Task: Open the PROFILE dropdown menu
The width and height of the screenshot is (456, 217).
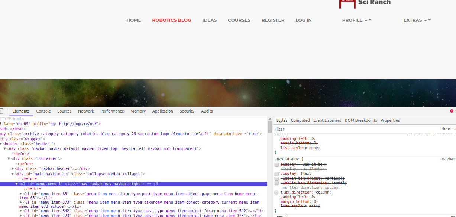Action: [x=356, y=20]
